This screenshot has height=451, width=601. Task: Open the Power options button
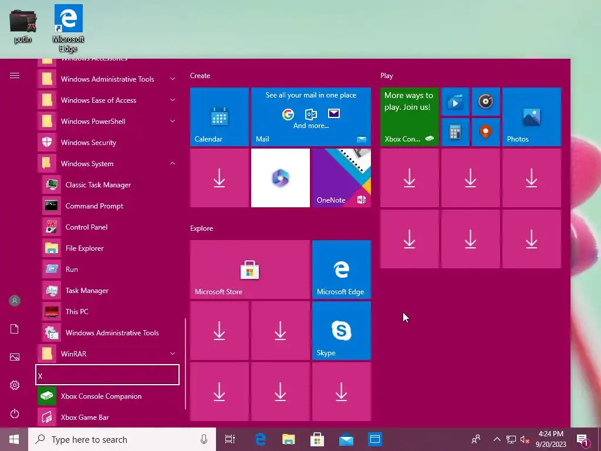pos(15,413)
